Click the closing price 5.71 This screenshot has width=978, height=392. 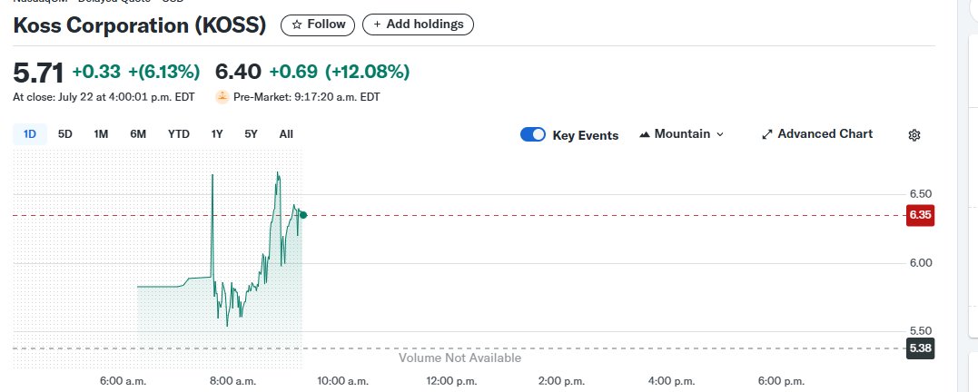click(x=38, y=73)
